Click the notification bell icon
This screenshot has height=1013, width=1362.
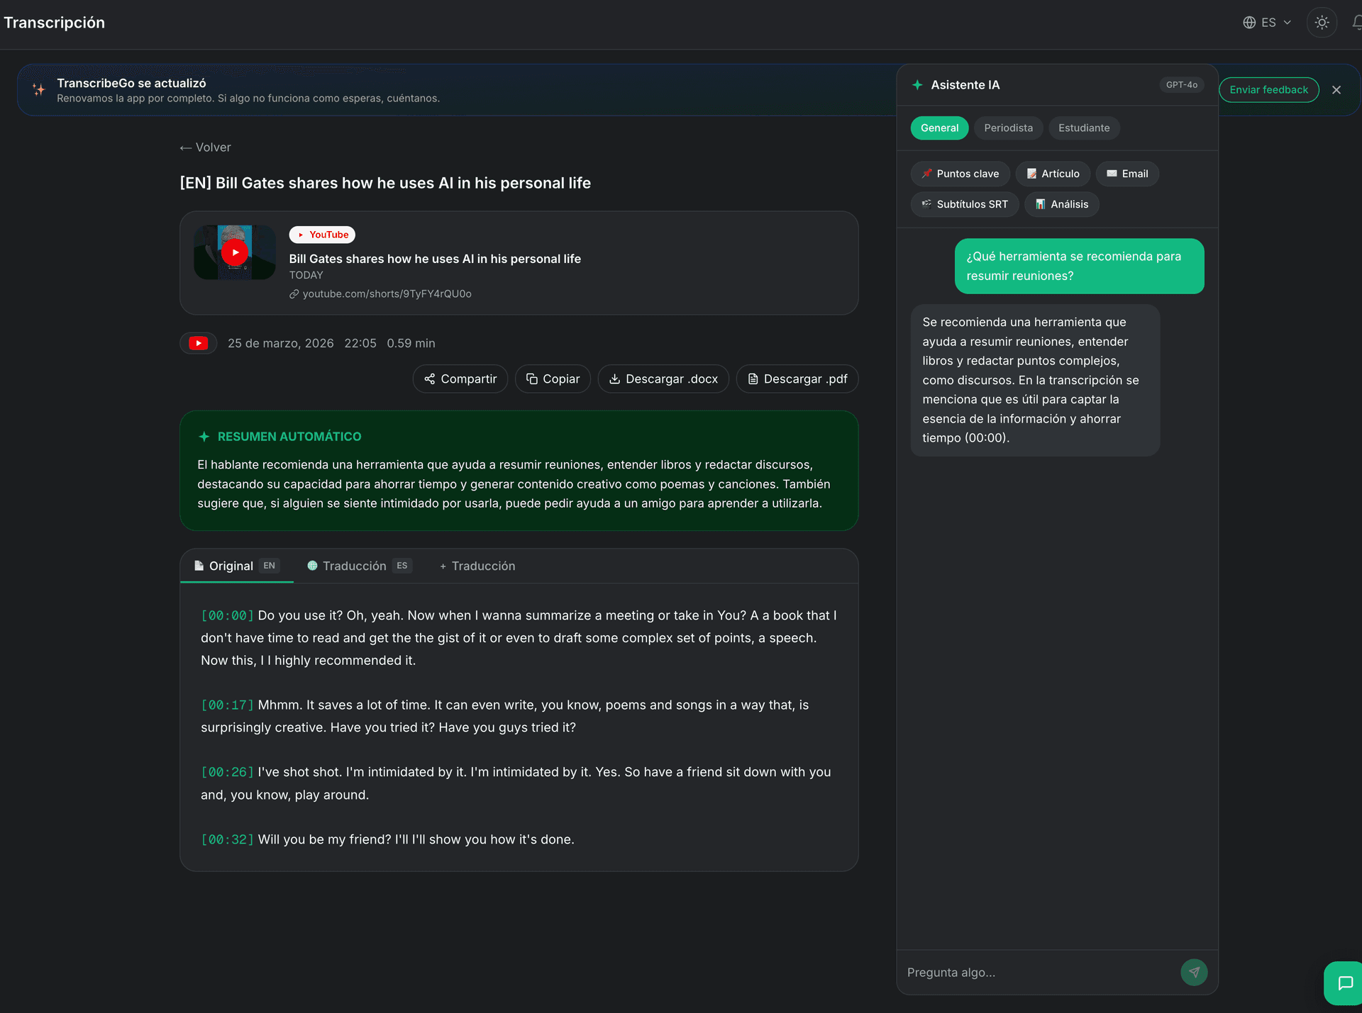pyautogui.click(x=1356, y=23)
